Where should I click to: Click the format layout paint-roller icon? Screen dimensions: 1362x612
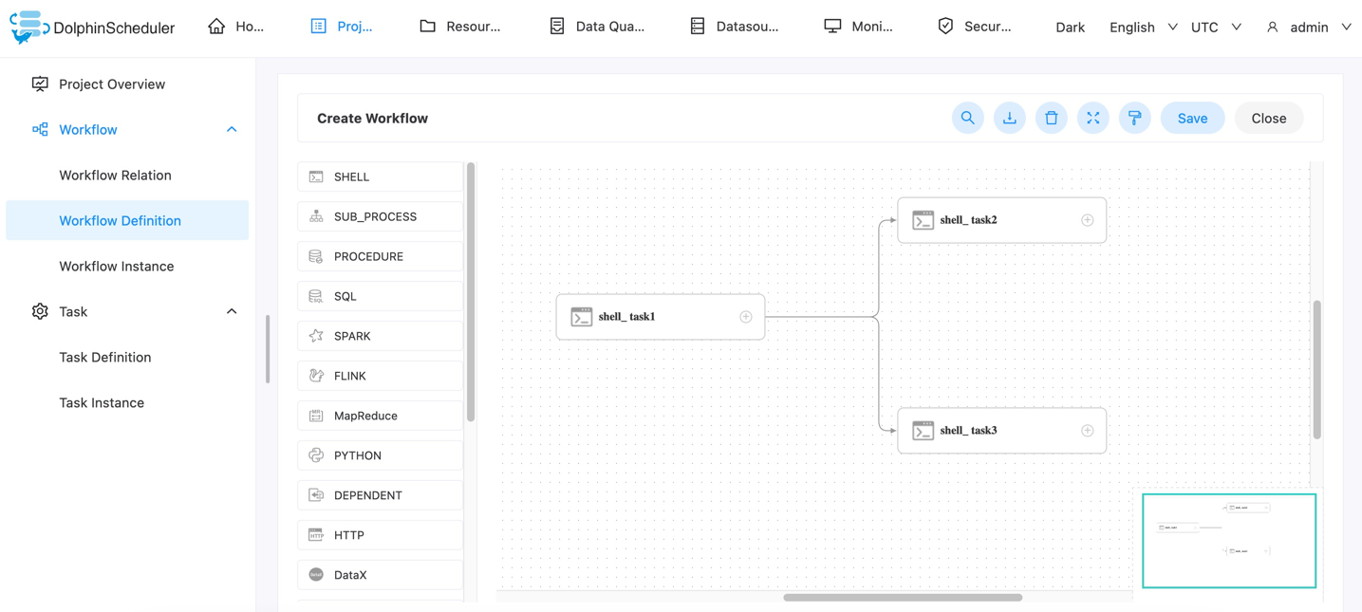click(1134, 118)
